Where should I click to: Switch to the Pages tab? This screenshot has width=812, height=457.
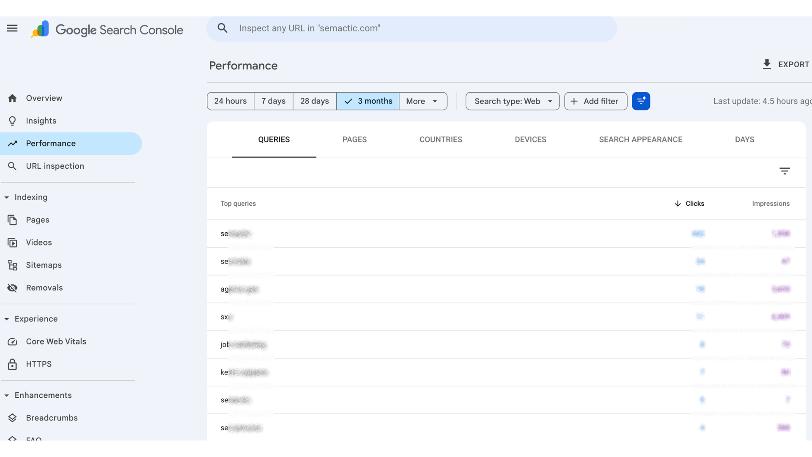(354, 140)
